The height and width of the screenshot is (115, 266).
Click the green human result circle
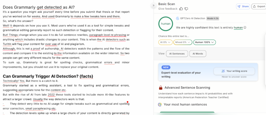[x=165, y=24]
